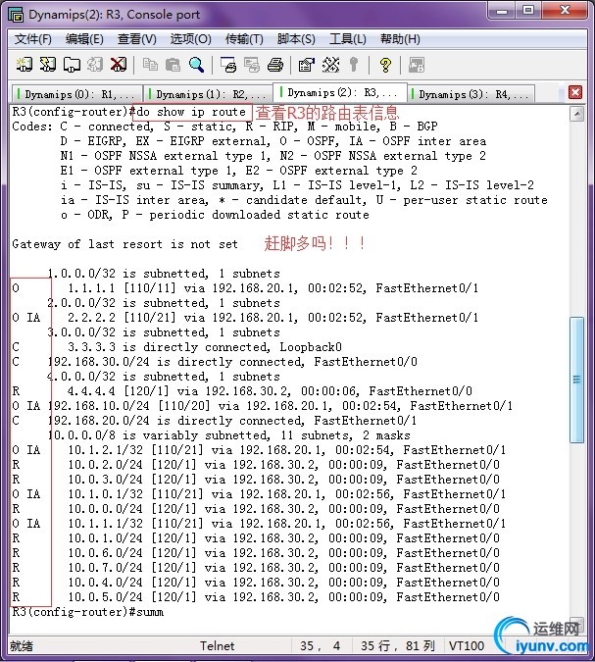The height and width of the screenshot is (662, 595).
Task: Click the '35 行, 81 列' status entry
Action: (x=398, y=646)
